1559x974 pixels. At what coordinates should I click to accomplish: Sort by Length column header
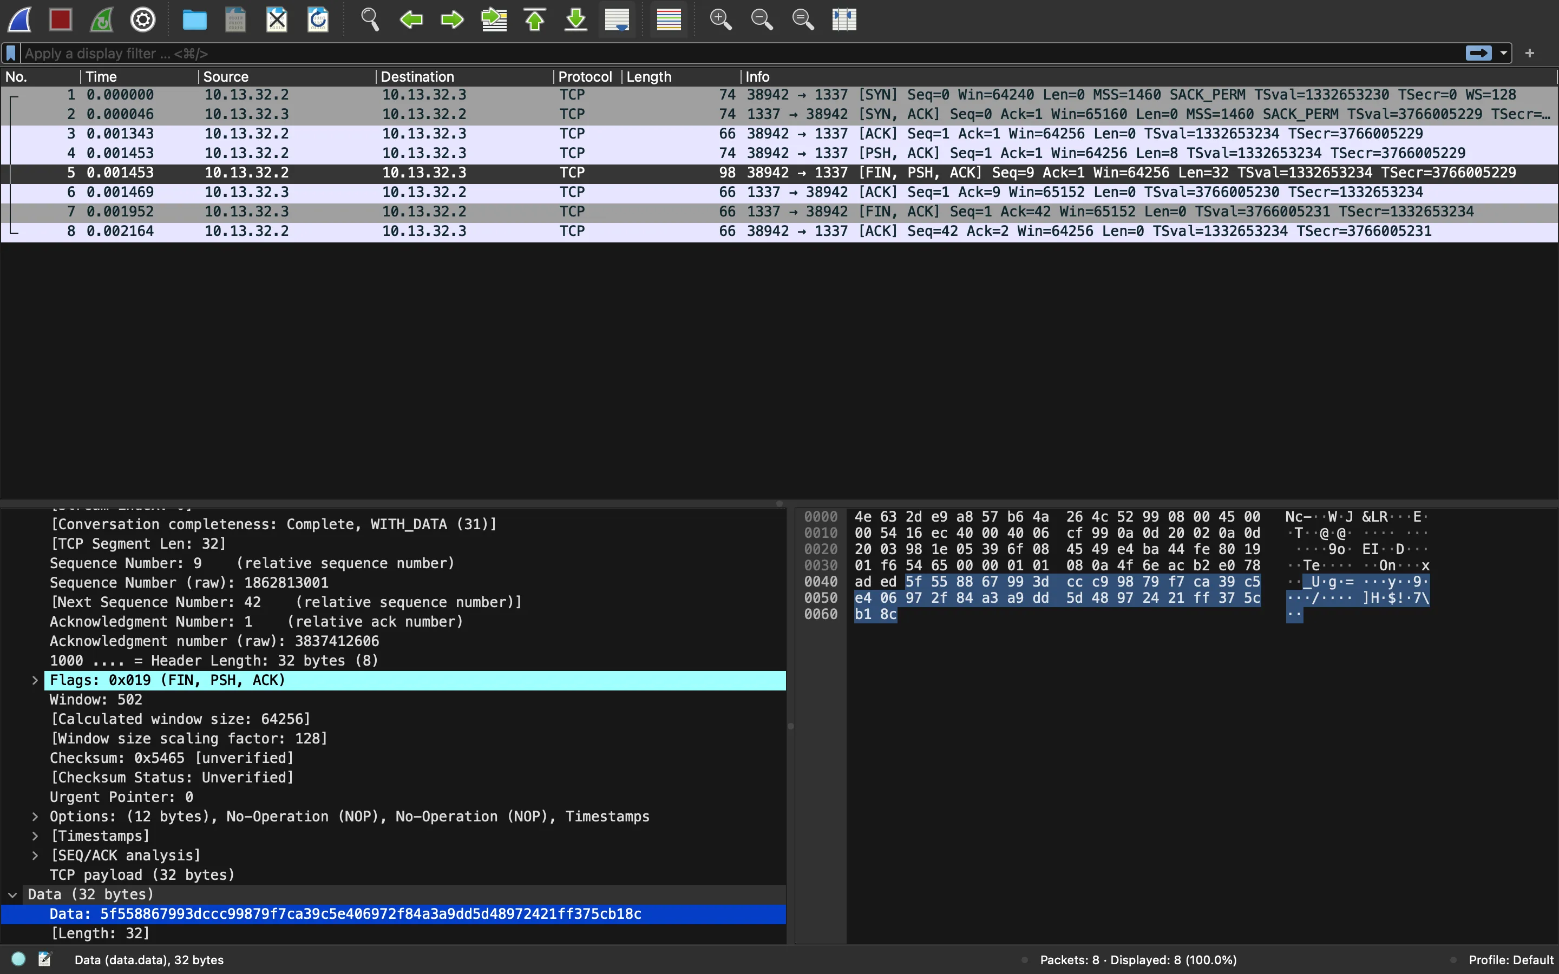tap(681, 77)
